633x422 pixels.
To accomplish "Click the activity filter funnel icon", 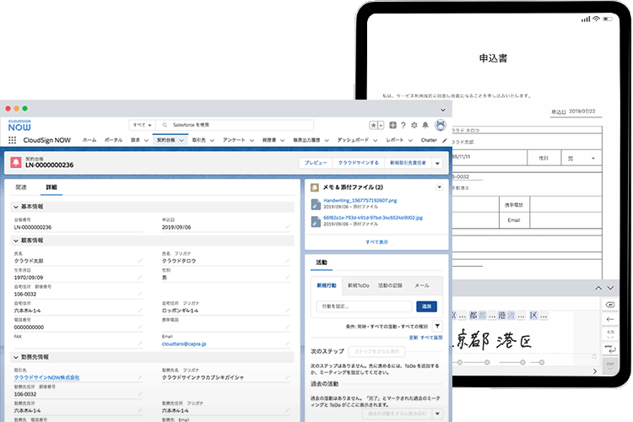I will tap(437, 326).
